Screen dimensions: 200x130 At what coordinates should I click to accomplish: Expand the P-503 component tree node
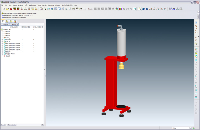pyautogui.click(x=2, y=54)
